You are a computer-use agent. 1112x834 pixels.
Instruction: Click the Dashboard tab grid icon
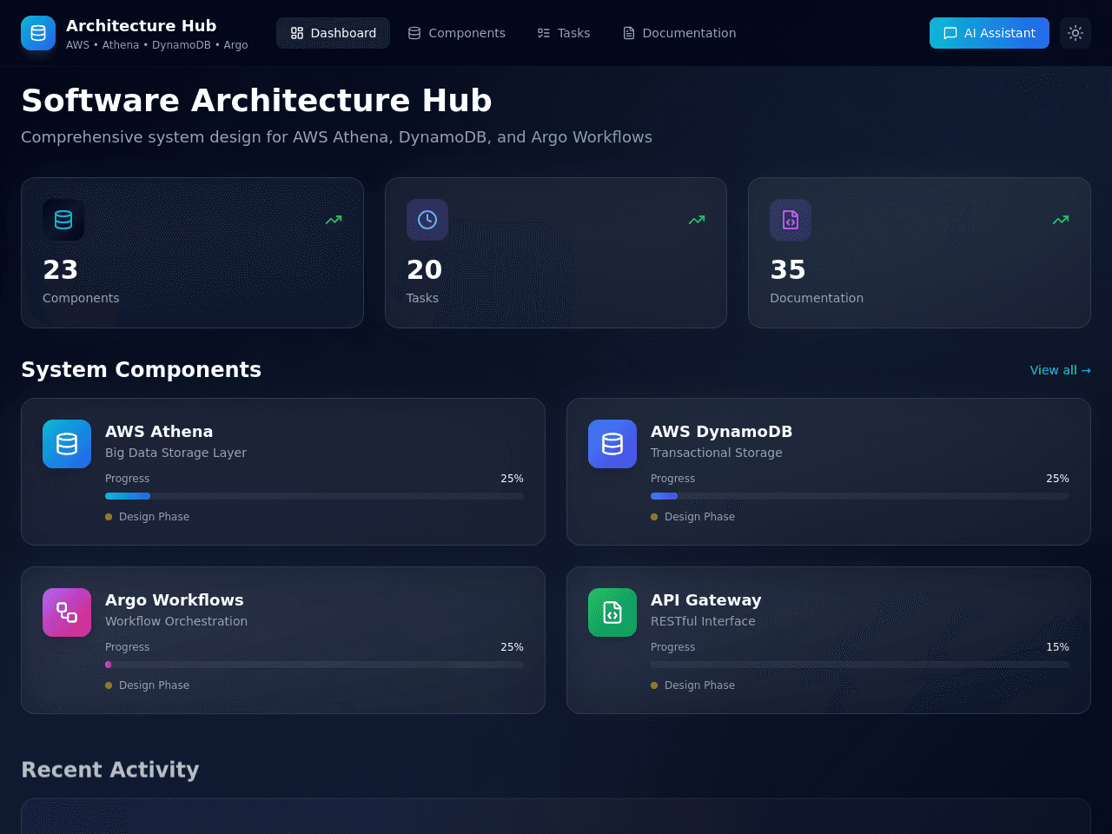pyautogui.click(x=297, y=33)
